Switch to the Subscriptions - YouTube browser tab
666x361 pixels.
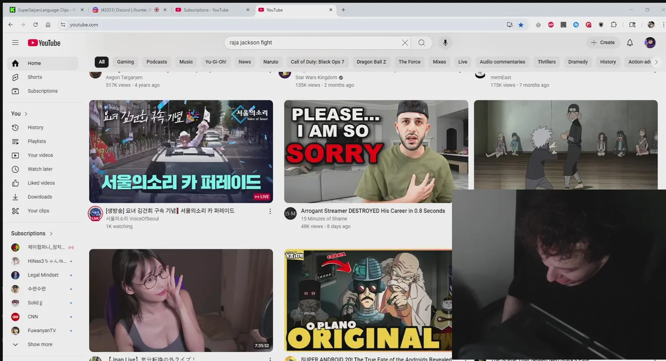click(x=211, y=10)
